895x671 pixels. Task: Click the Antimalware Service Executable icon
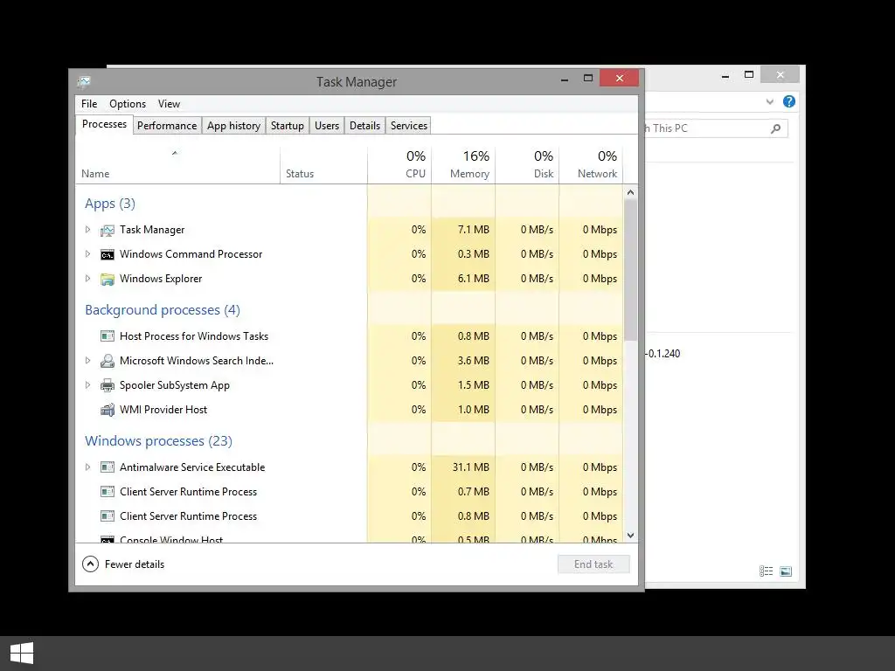108,467
